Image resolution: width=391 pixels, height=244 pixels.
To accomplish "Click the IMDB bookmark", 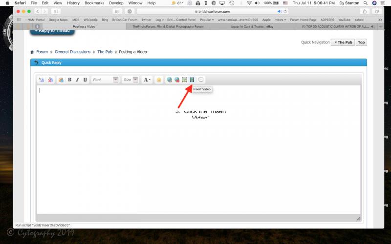I will 76,20.
